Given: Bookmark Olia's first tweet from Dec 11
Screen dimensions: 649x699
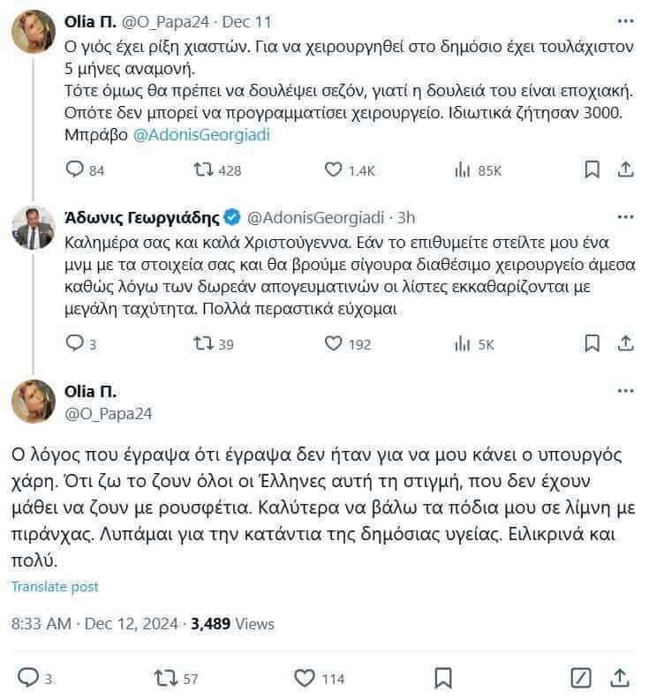Looking at the screenshot, I should tap(592, 169).
